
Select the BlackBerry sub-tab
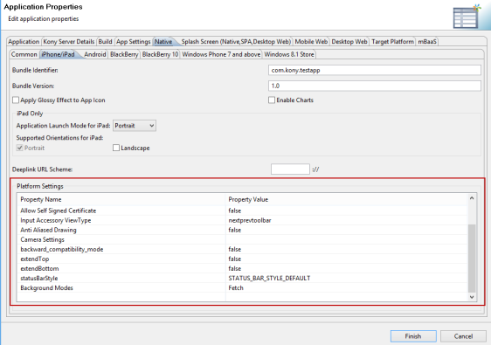(124, 54)
